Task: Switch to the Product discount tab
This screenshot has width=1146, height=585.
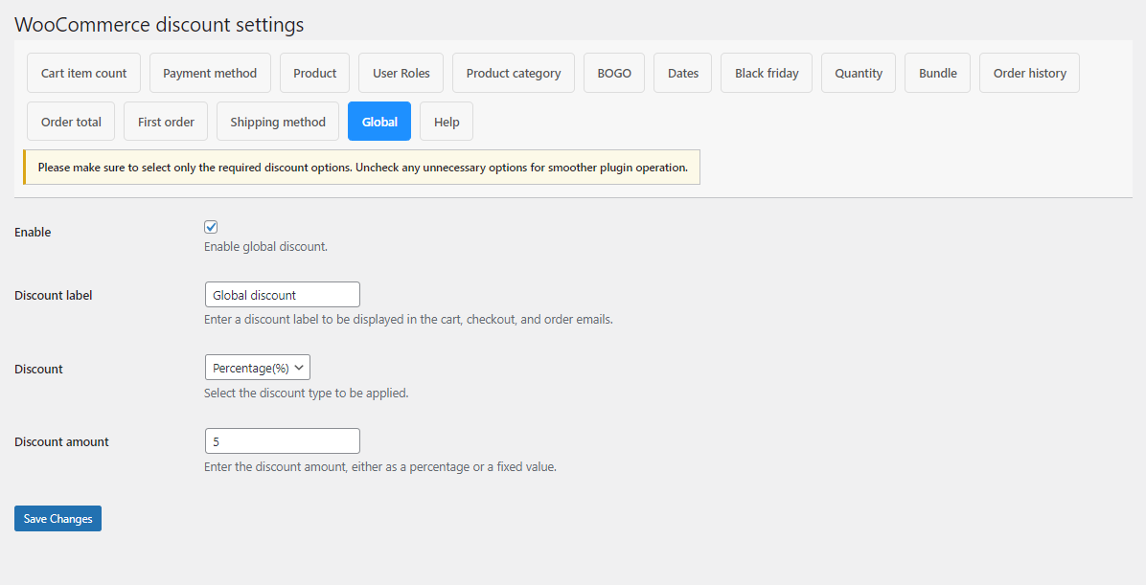Action: click(x=314, y=72)
